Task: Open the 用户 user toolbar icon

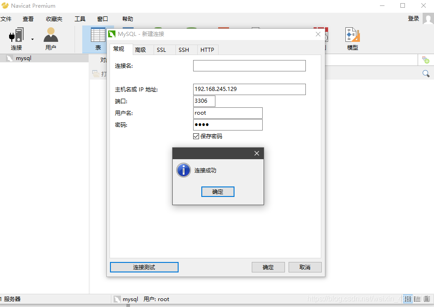Action: click(50, 39)
